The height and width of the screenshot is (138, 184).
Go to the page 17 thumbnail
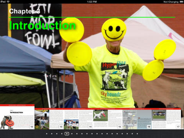pos(166,119)
